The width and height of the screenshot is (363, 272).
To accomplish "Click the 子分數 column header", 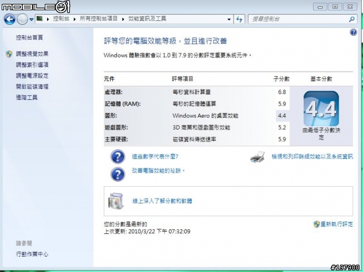I will [x=281, y=79].
